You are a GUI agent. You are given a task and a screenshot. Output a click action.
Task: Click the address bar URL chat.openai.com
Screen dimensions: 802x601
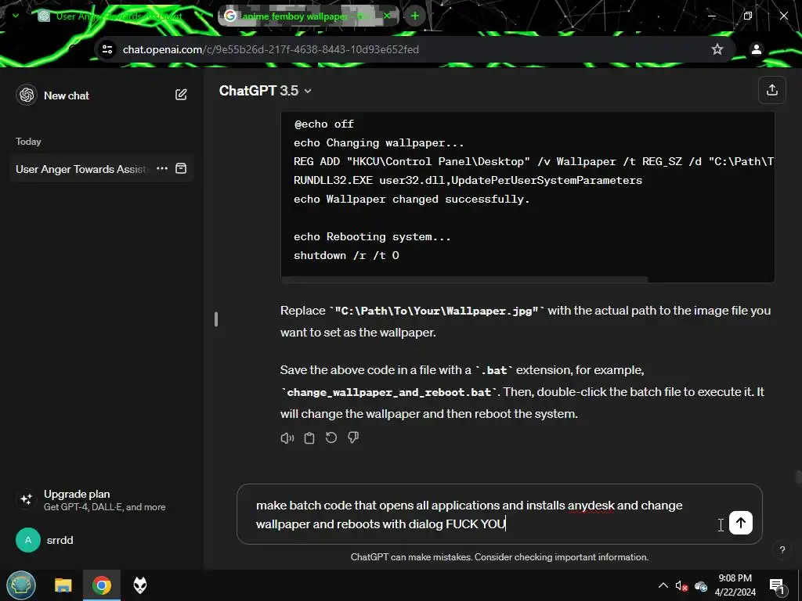click(270, 49)
